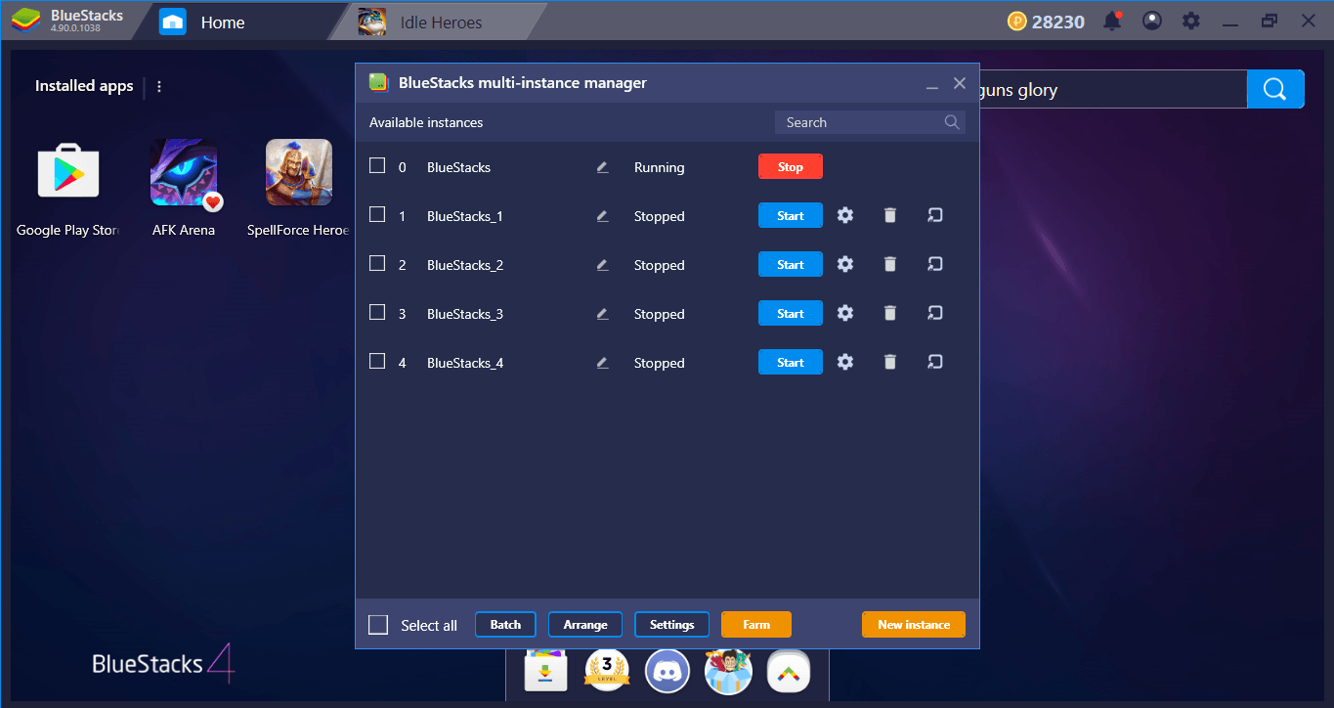Tick the Select all checkbox
1334x708 pixels.
pos(378,625)
